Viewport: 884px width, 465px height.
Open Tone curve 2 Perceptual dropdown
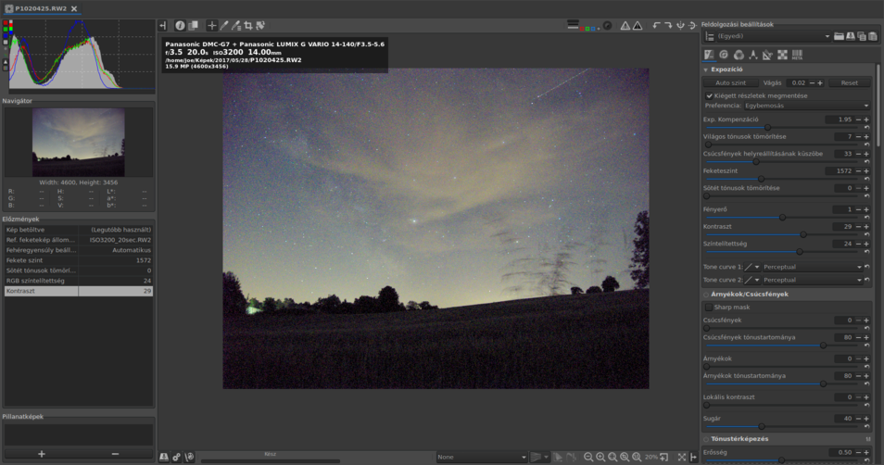(813, 280)
